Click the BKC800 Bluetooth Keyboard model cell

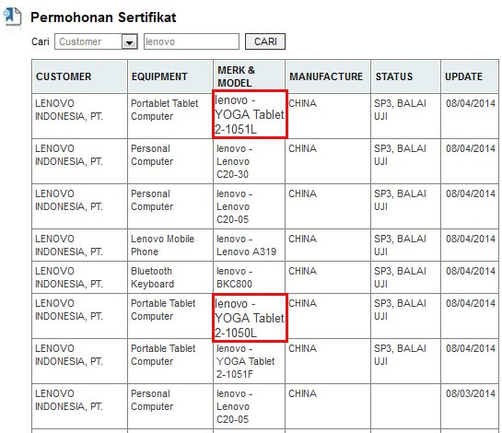click(x=249, y=277)
